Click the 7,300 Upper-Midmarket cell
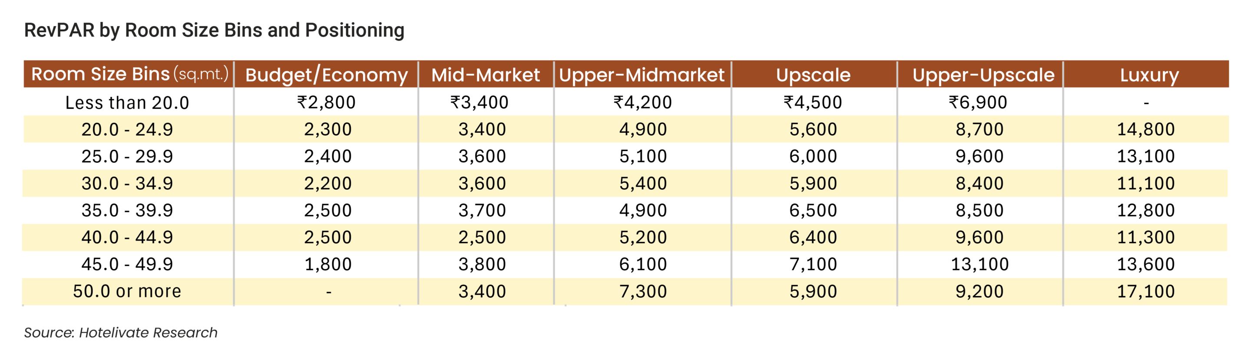 643,291
